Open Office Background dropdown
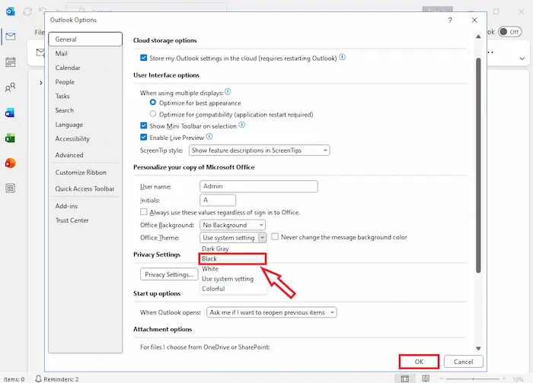The height and width of the screenshot is (383, 533). pyautogui.click(x=232, y=225)
